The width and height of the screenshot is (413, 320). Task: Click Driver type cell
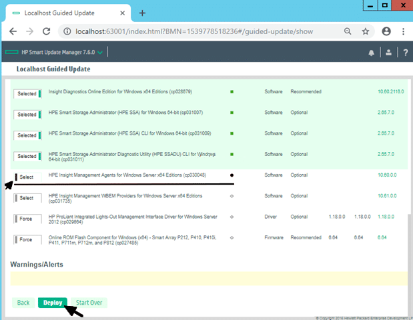click(x=270, y=217)
